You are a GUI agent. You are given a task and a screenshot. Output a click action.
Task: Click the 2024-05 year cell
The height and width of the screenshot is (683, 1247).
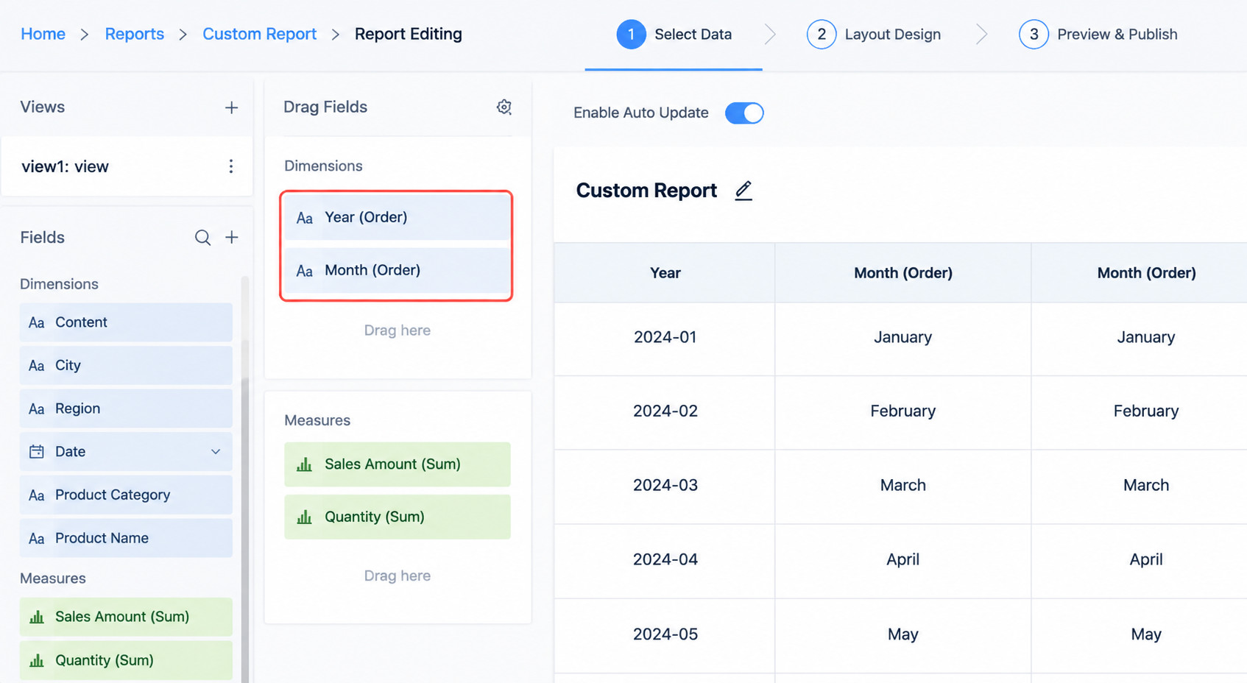(665, 634)
